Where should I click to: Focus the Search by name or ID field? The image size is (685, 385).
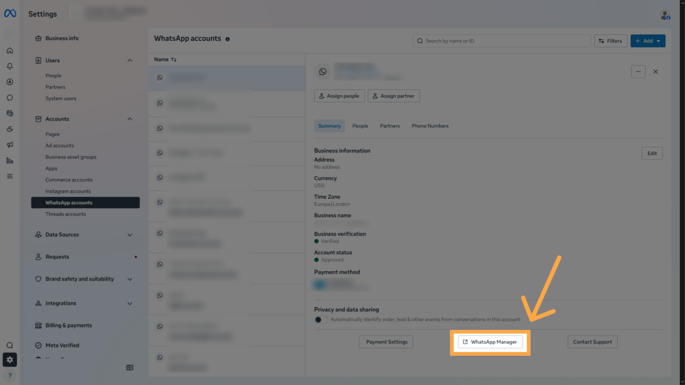[x=502, y=41]
